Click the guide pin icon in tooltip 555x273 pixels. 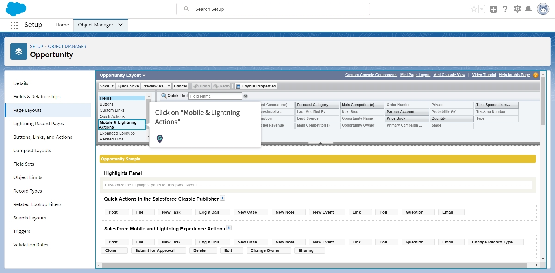(x=160, y=139)
